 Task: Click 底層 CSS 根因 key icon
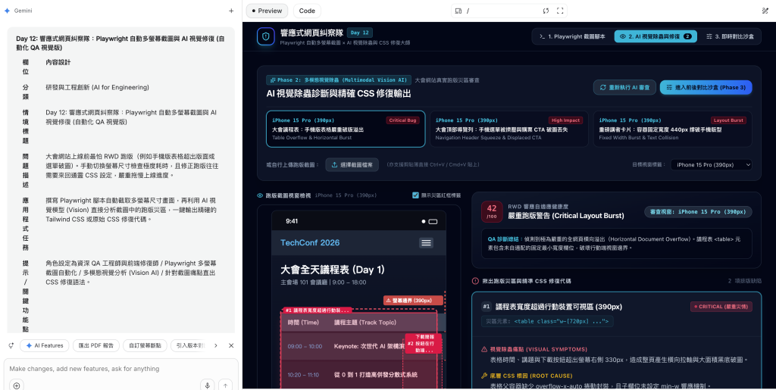[x=484, y=376]
